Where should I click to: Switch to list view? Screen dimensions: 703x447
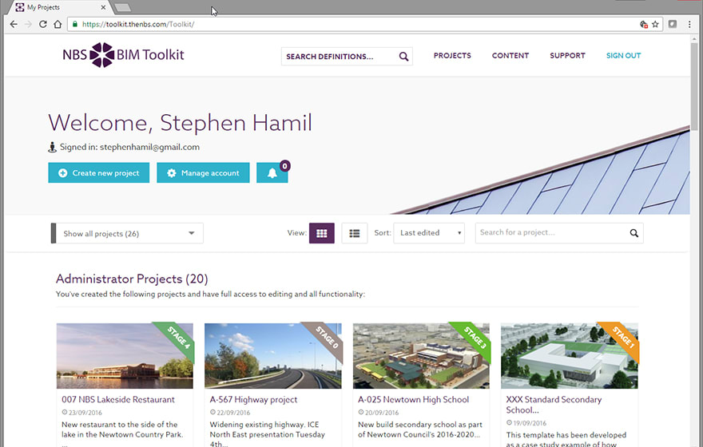354,233
